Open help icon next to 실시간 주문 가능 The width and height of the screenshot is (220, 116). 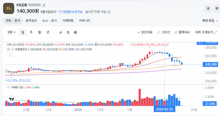(109, 12)
